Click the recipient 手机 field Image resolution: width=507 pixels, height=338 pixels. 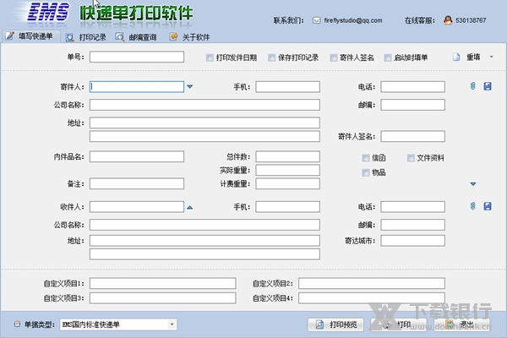click(x=288, y=207)
